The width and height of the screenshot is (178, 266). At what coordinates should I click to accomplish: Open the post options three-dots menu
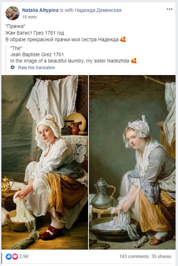coord(169,9)
